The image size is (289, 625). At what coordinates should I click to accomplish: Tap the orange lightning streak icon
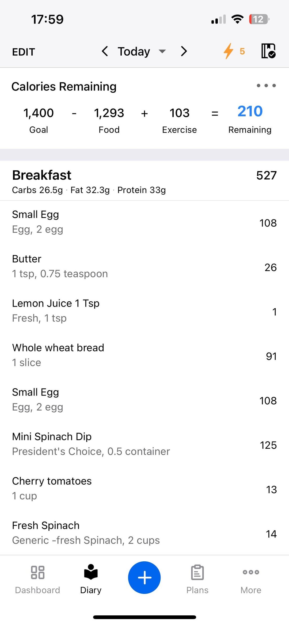[228, 51]
